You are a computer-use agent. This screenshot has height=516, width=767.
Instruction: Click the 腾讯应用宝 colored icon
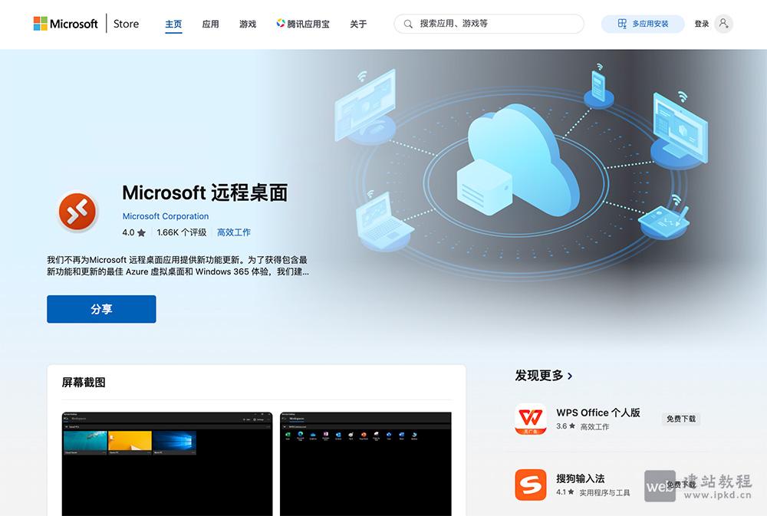[x=279, y=24]
